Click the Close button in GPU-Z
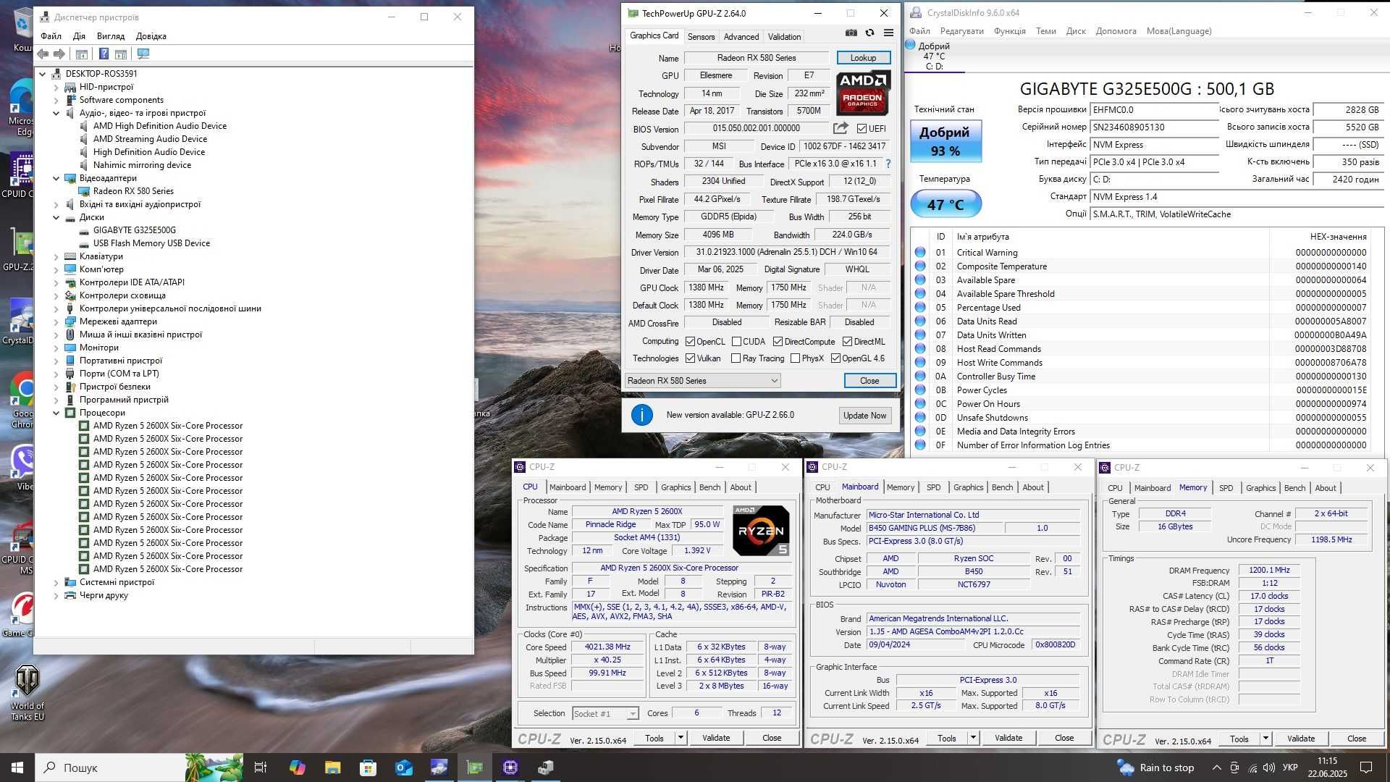The width and height of the screenshot is (1390, 782). tap(869, 381)
